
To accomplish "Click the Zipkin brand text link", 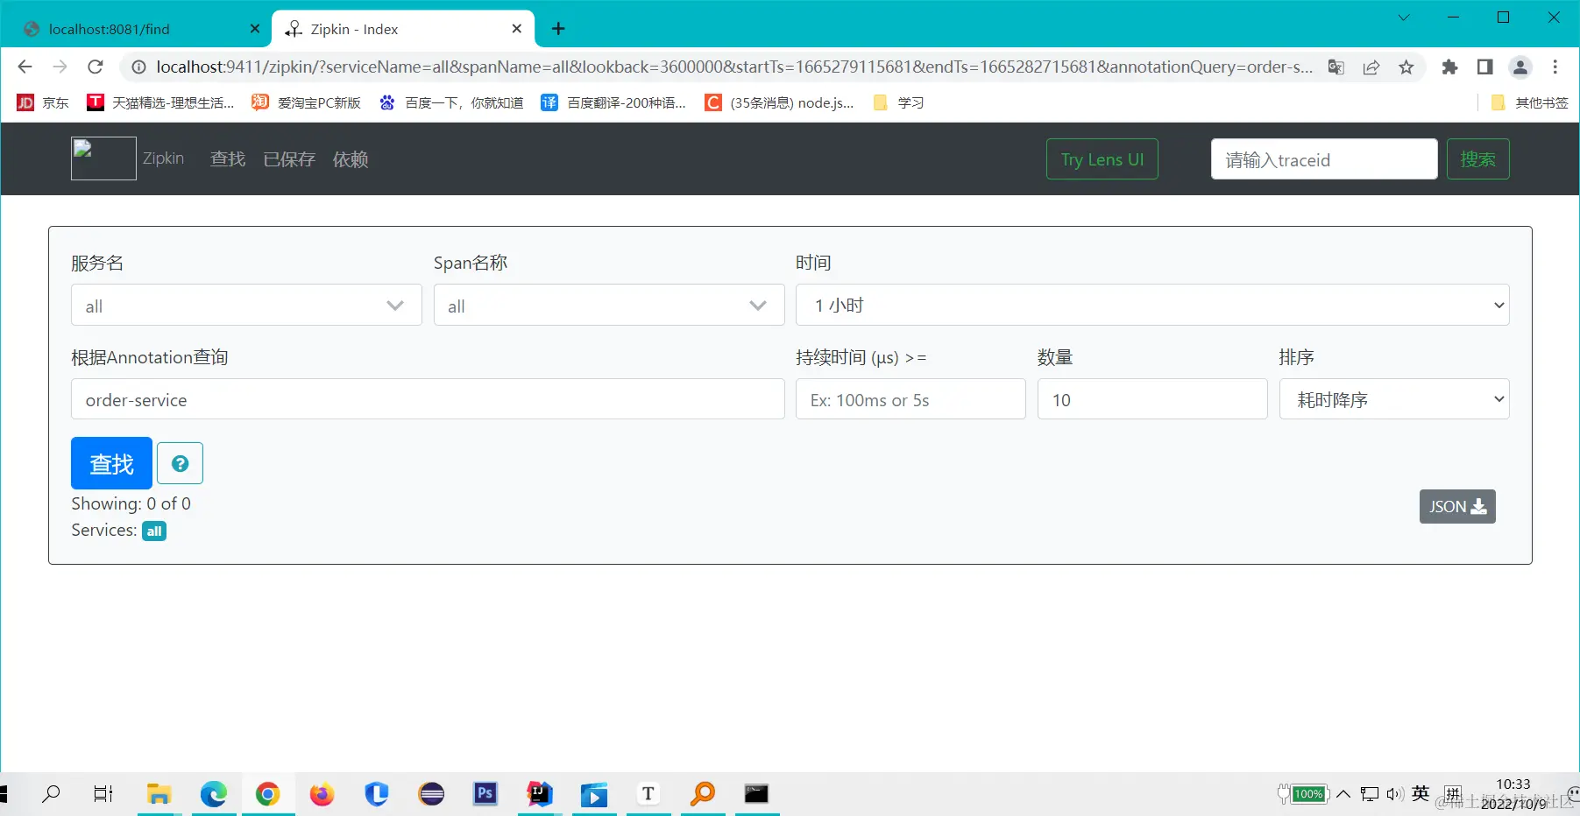I will tap(164, 158).
